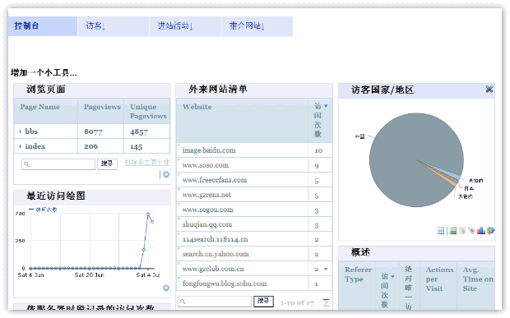Screen dimensions: 510x318
Task: Focus the 外来网站清单 search input field
Action: [215, 302]
